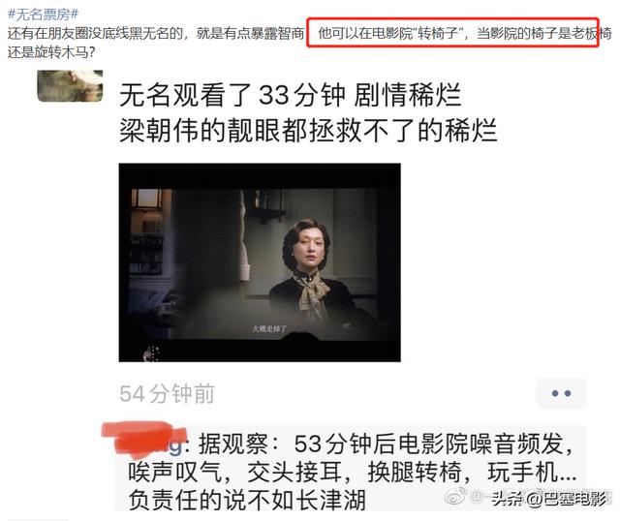The image size is (620, 521).
Task: Click the opening text 还有在朋友圈没底线黑无名的
Action: coord(95,33)
